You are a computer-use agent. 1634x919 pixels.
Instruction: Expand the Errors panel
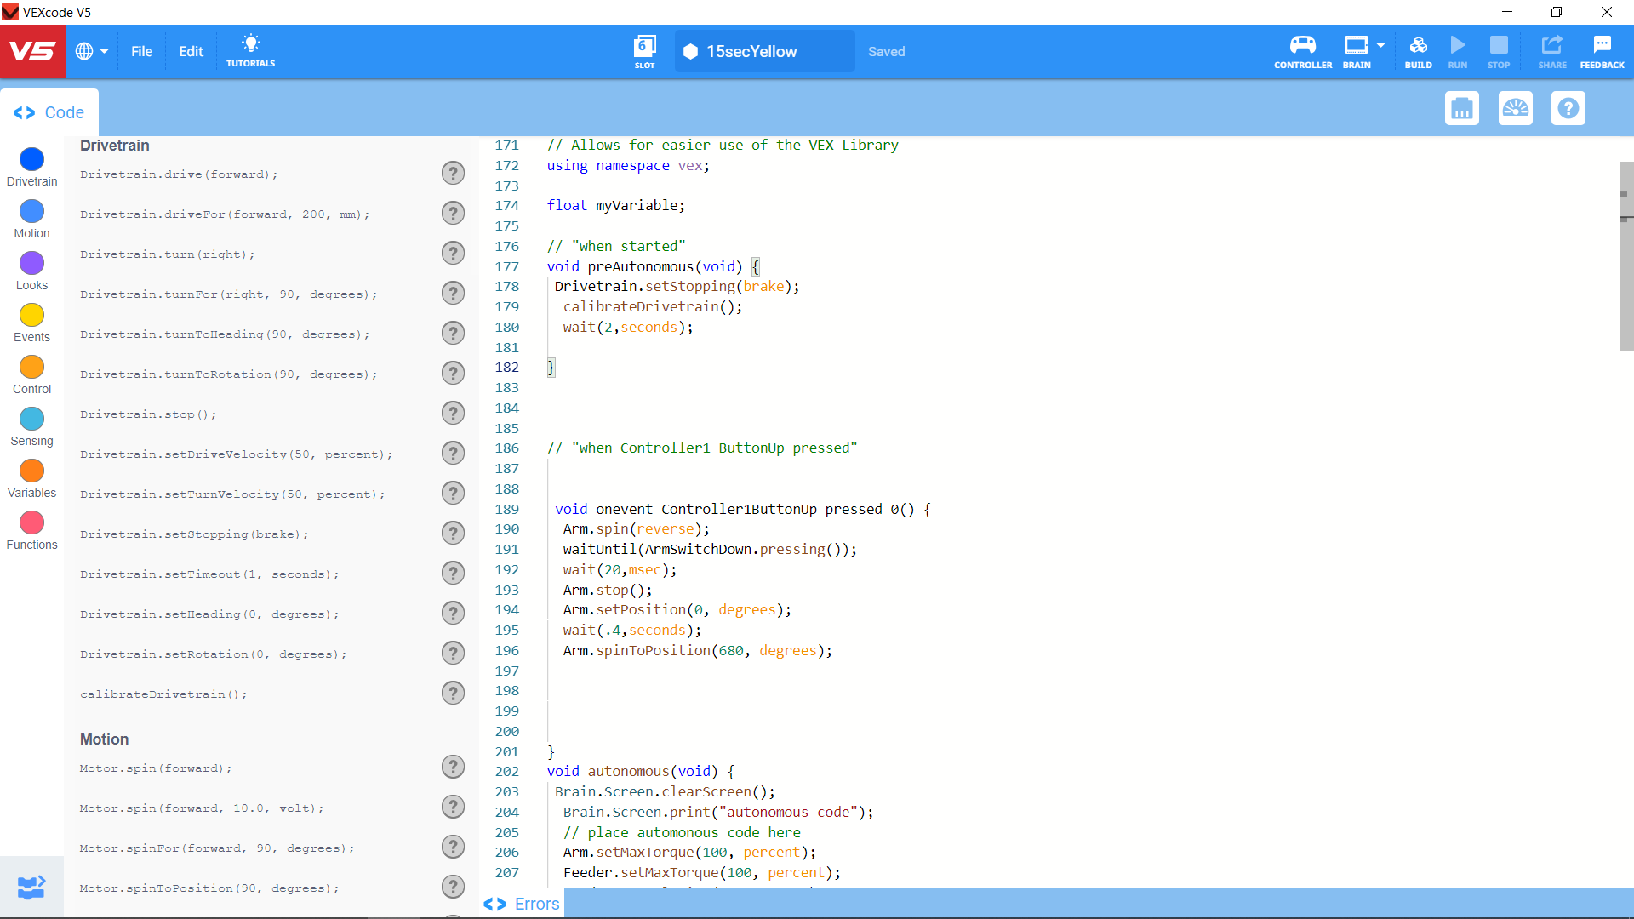(522, 904)
